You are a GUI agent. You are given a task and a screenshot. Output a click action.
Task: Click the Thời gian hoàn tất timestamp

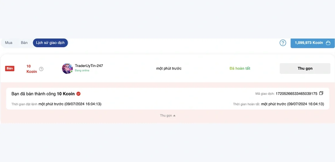pos(292,104)
